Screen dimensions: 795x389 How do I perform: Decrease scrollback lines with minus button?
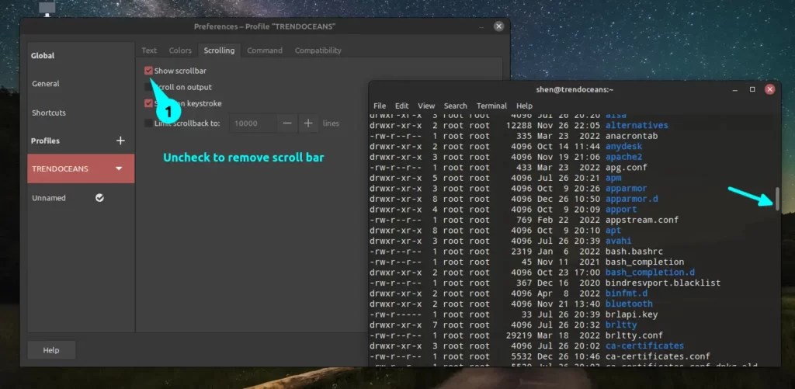coord(287,123)
